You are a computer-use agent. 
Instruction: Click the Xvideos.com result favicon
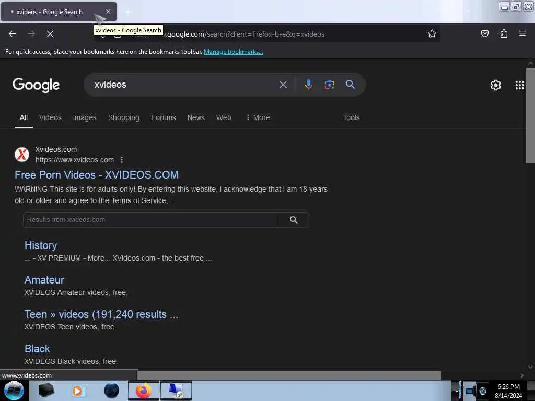tap(22, 155)
